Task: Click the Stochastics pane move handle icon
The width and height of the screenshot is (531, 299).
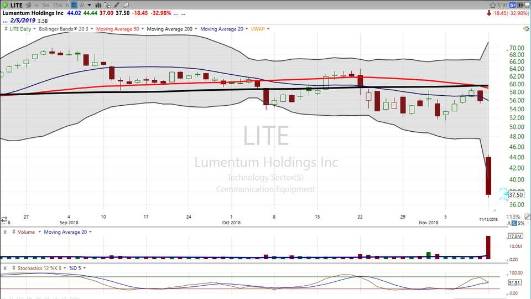Action: point(14,268)
